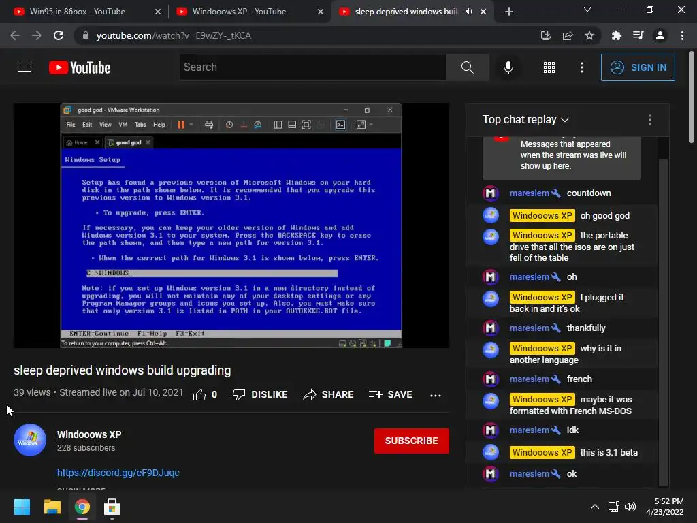Show hidden tray icons chevron
The width and height of the screenshot is (697, 523).
pos(594,507)
